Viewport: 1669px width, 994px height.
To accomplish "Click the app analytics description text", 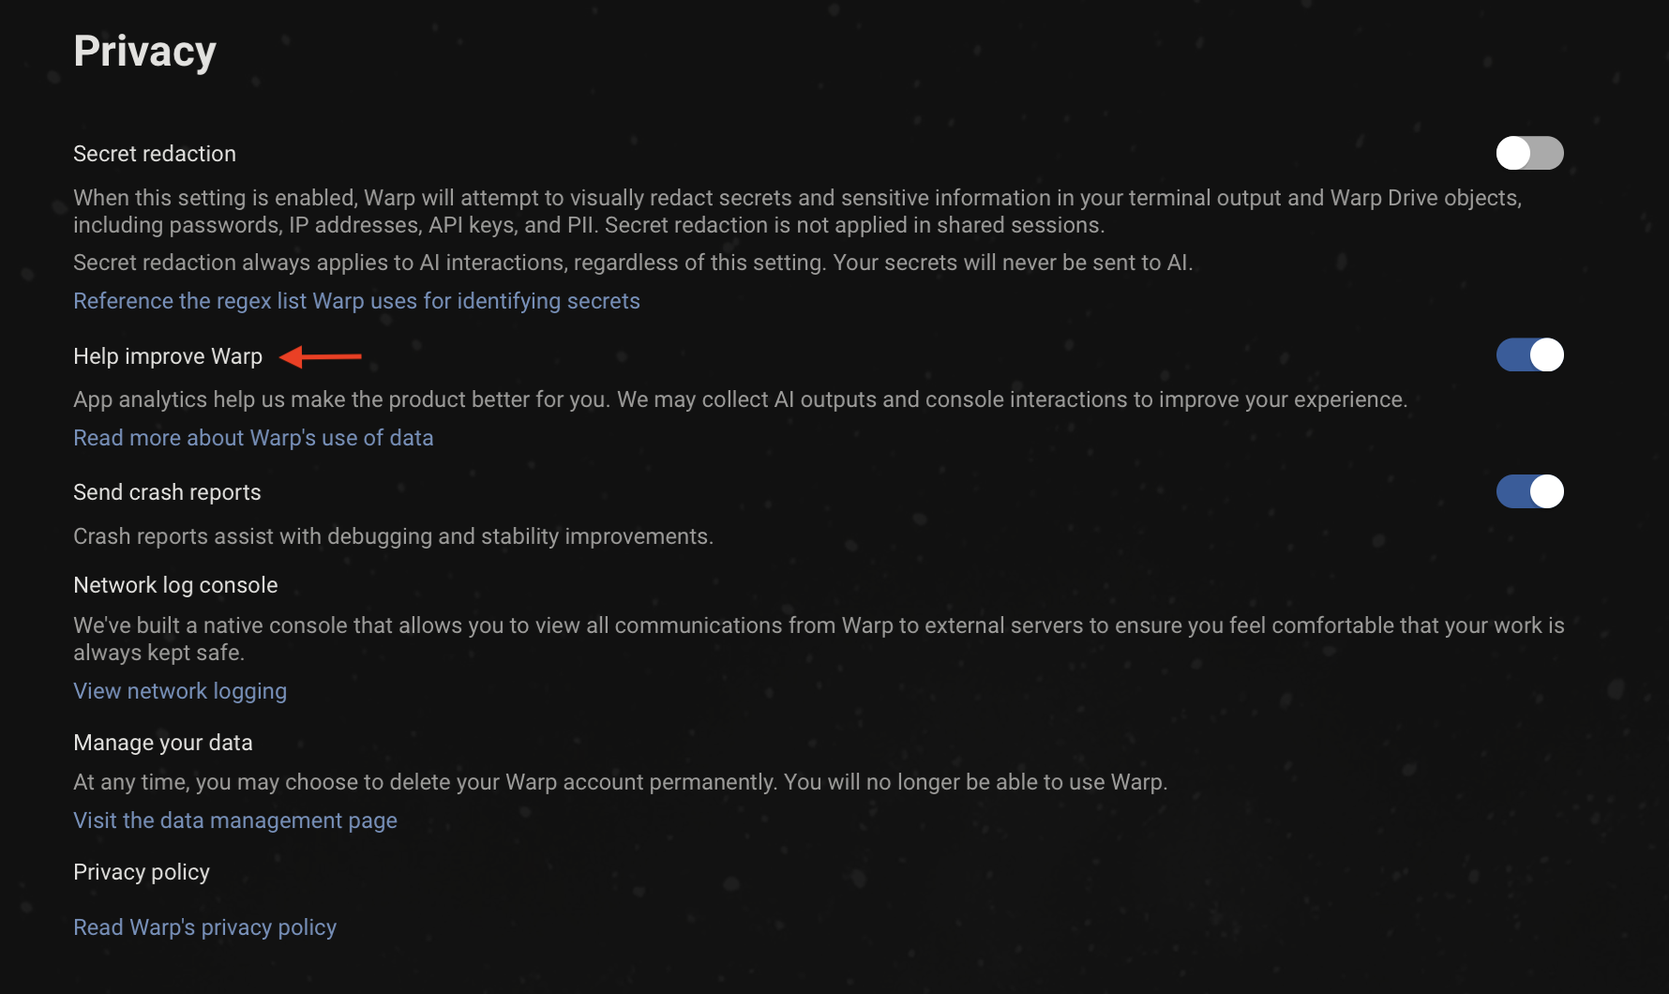I will pos(740,399).
